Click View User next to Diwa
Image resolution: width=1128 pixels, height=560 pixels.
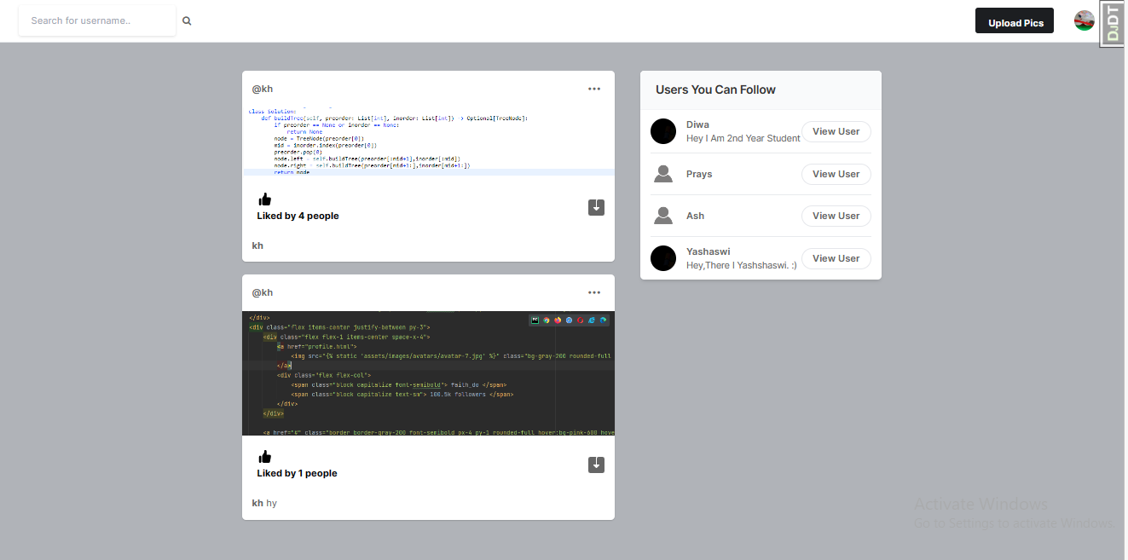coord(836,131)
